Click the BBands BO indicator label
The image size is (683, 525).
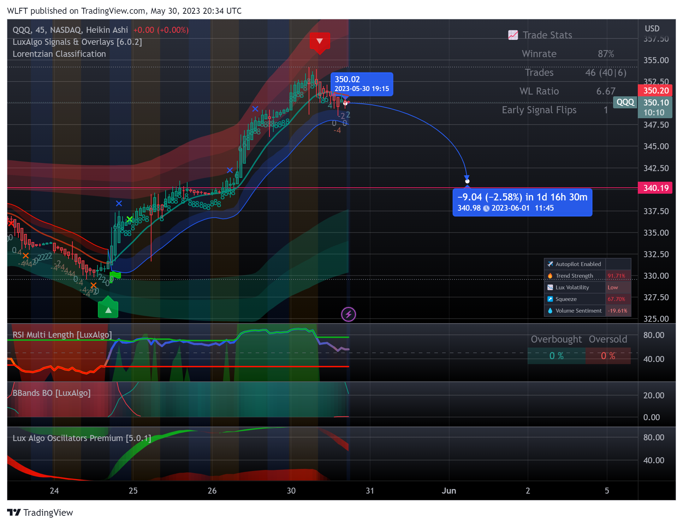(52, 393)
